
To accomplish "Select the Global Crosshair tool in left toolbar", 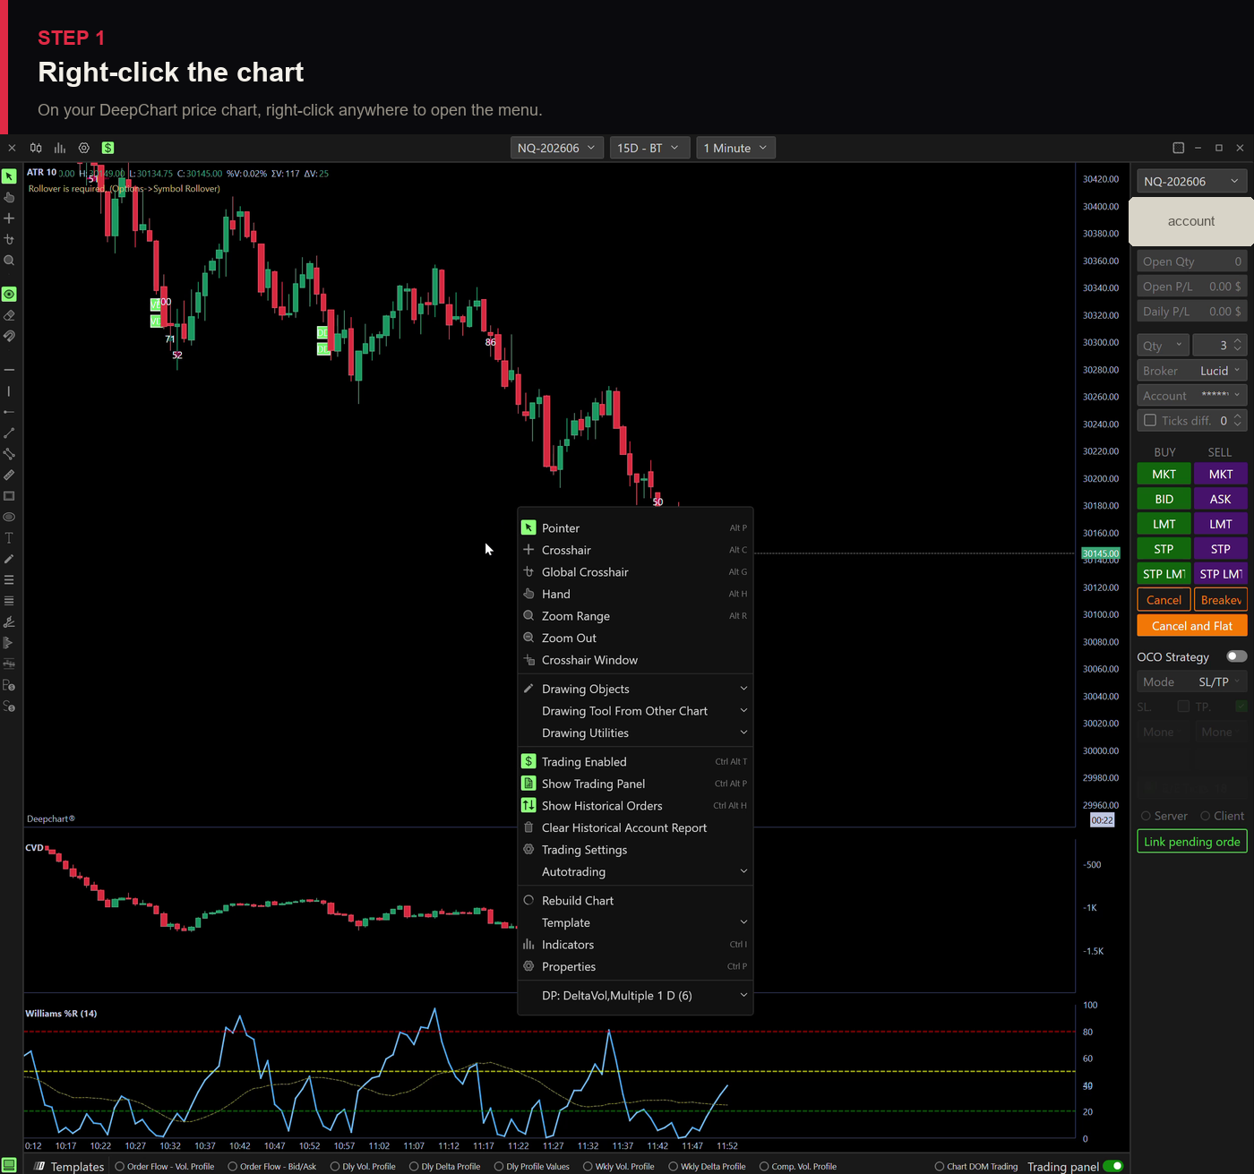I will click(9, 239).
